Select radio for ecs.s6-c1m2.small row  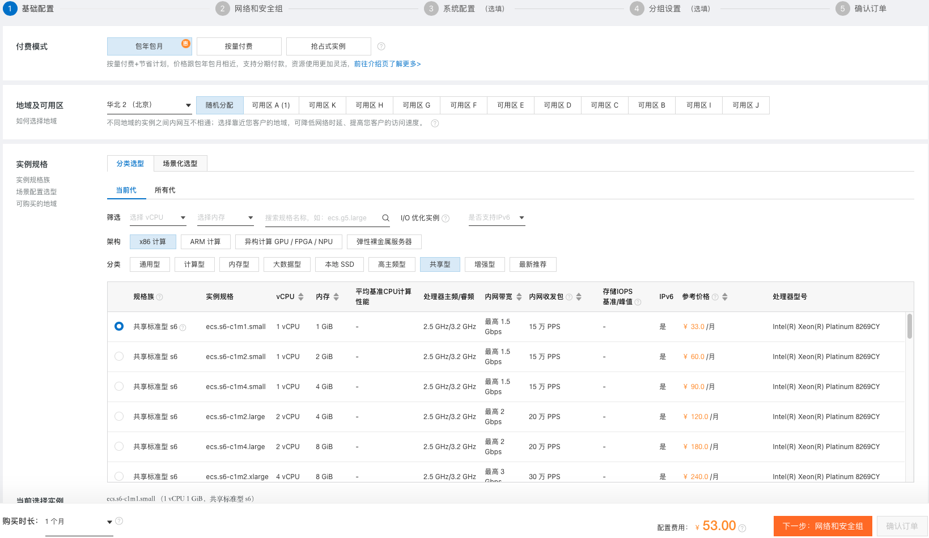[119, 356]
